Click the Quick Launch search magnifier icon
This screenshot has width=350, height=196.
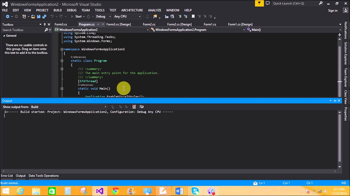tap(320, 3)
